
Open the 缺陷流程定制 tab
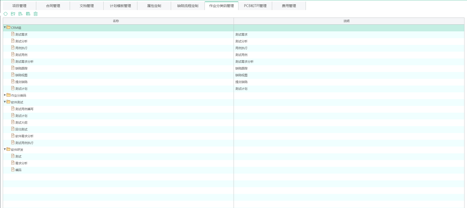pyautogui.click(x=188, y=6)
